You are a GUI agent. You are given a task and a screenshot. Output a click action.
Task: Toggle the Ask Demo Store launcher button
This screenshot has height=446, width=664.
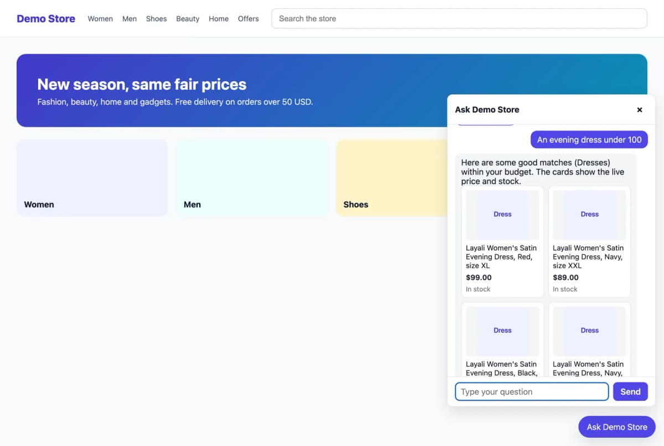point(617,427)
